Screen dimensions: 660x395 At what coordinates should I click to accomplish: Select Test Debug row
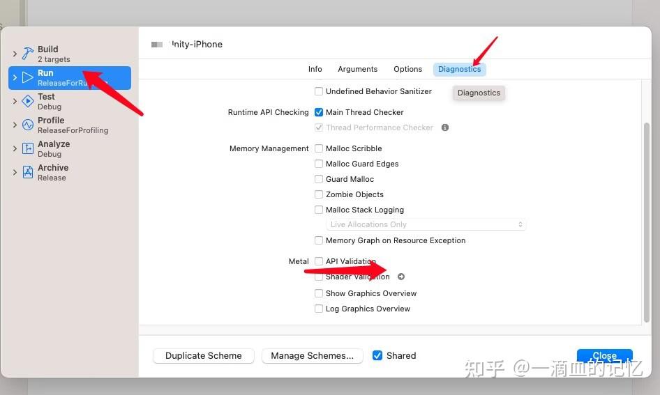coord(70,101)
